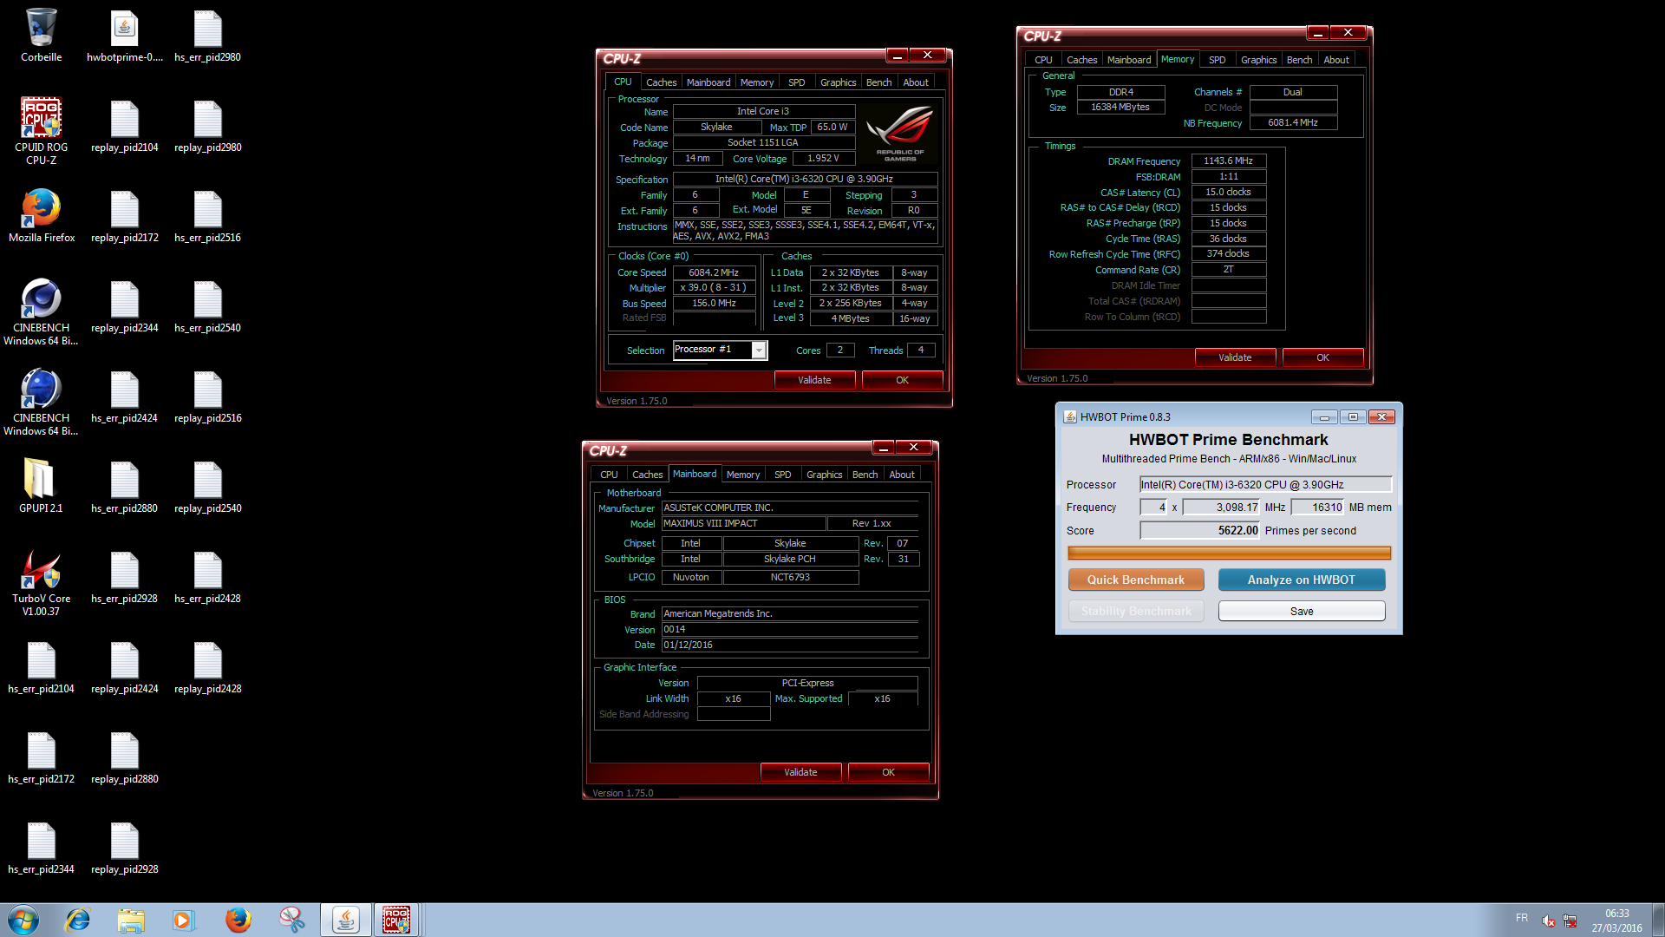Open hwbotprime-0... jar file icon
The width and height of the screenshot is (1665, 937).
[x=125, y=36]
